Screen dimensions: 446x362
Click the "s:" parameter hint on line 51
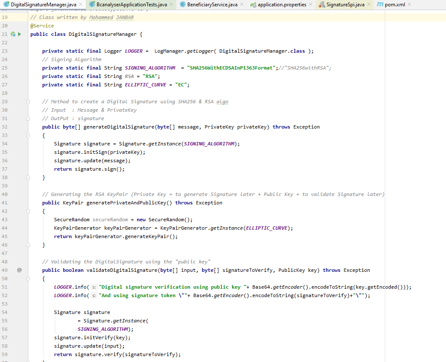[x=94, y=287]
